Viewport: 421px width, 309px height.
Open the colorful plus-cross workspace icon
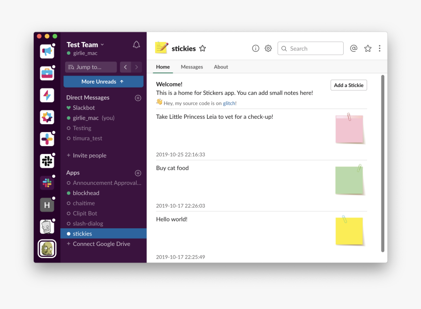[x=47, y=139]
